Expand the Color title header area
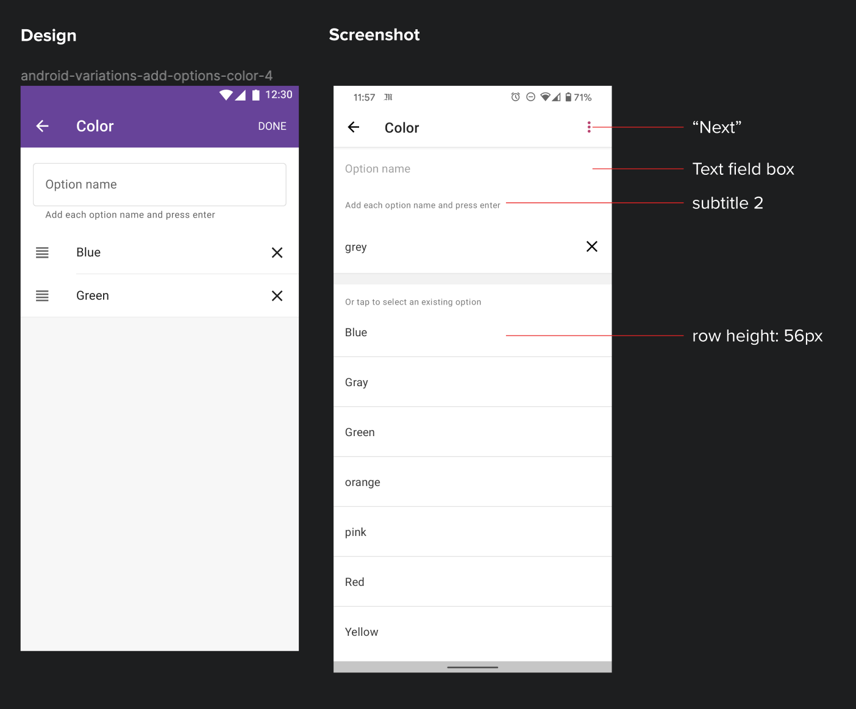 pyautogui.click(x=401, y=127)
